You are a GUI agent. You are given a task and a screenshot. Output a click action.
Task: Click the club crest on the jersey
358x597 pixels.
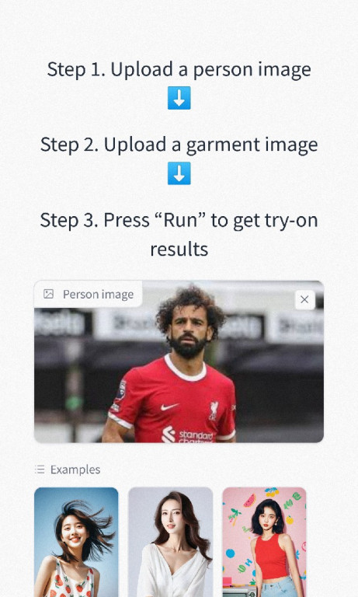click(214, 410)
